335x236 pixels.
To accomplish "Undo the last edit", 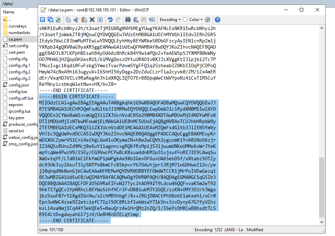I will point(110,20).
